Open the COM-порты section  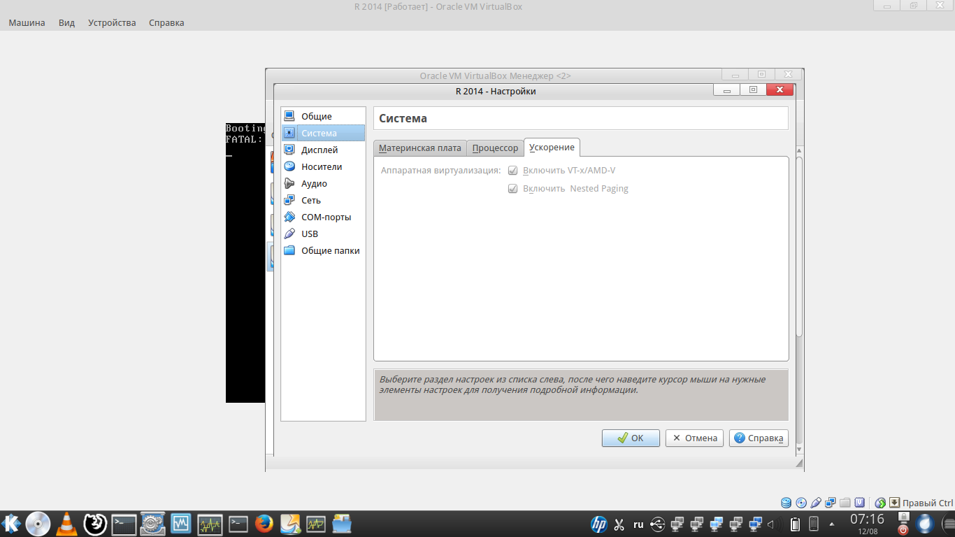(323, 217)
